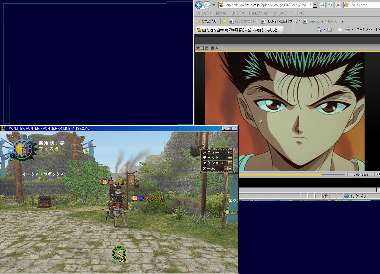Expand the Home button dropdown arrow
The image size is (380, 274).
coord(324,30)
